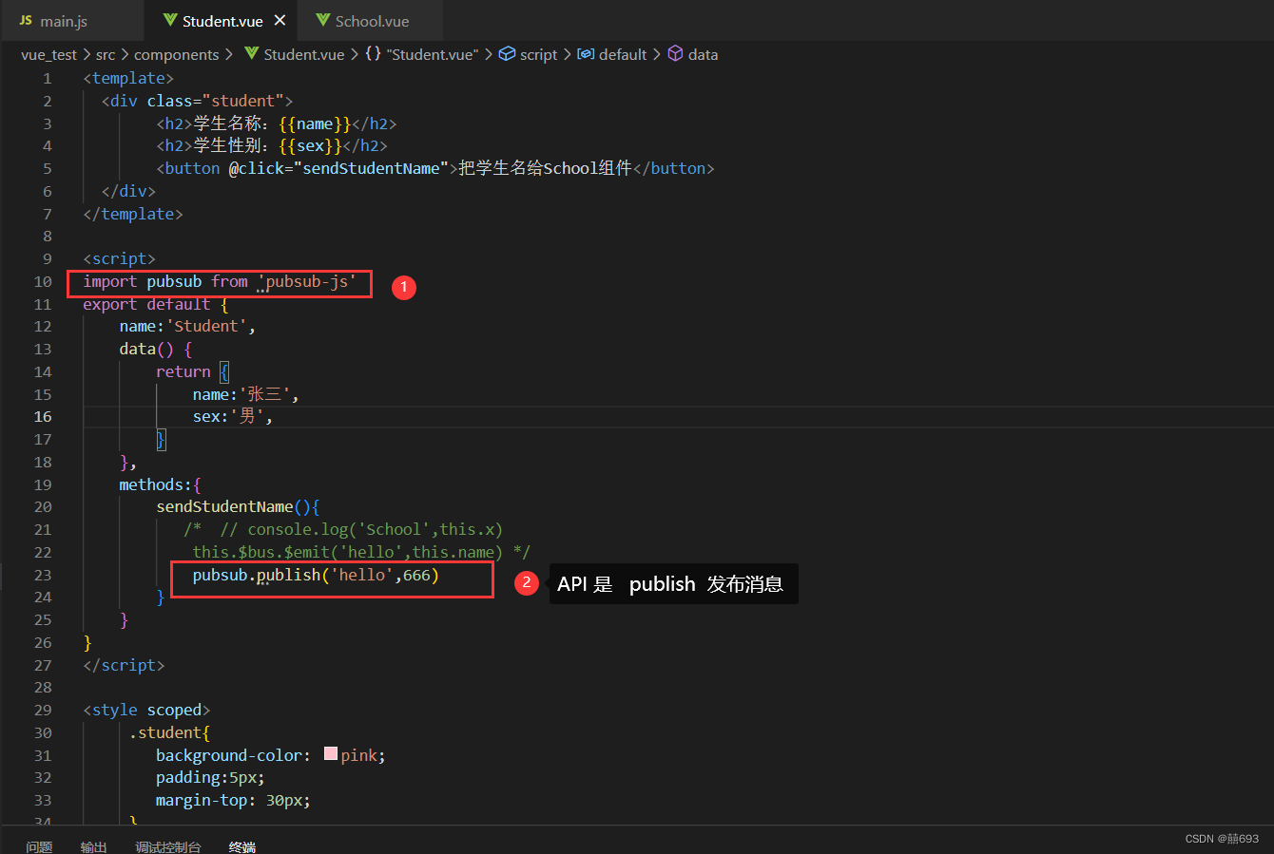Open the src breadcrumb dropdown
Image resolution: width=1274 pixels, height=854 pixels.
(106, 54)
